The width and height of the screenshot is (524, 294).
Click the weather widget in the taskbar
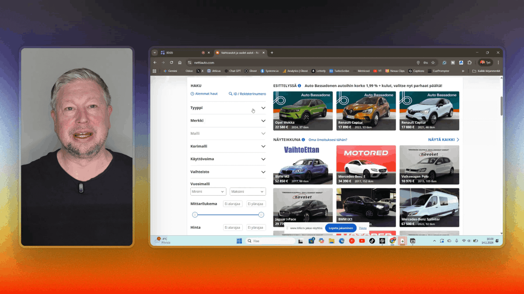(x=163, y=240)
